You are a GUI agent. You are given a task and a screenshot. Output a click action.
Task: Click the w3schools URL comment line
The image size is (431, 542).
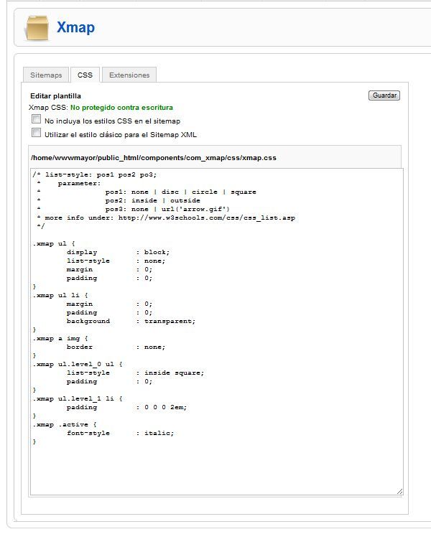tap(166, 218)
